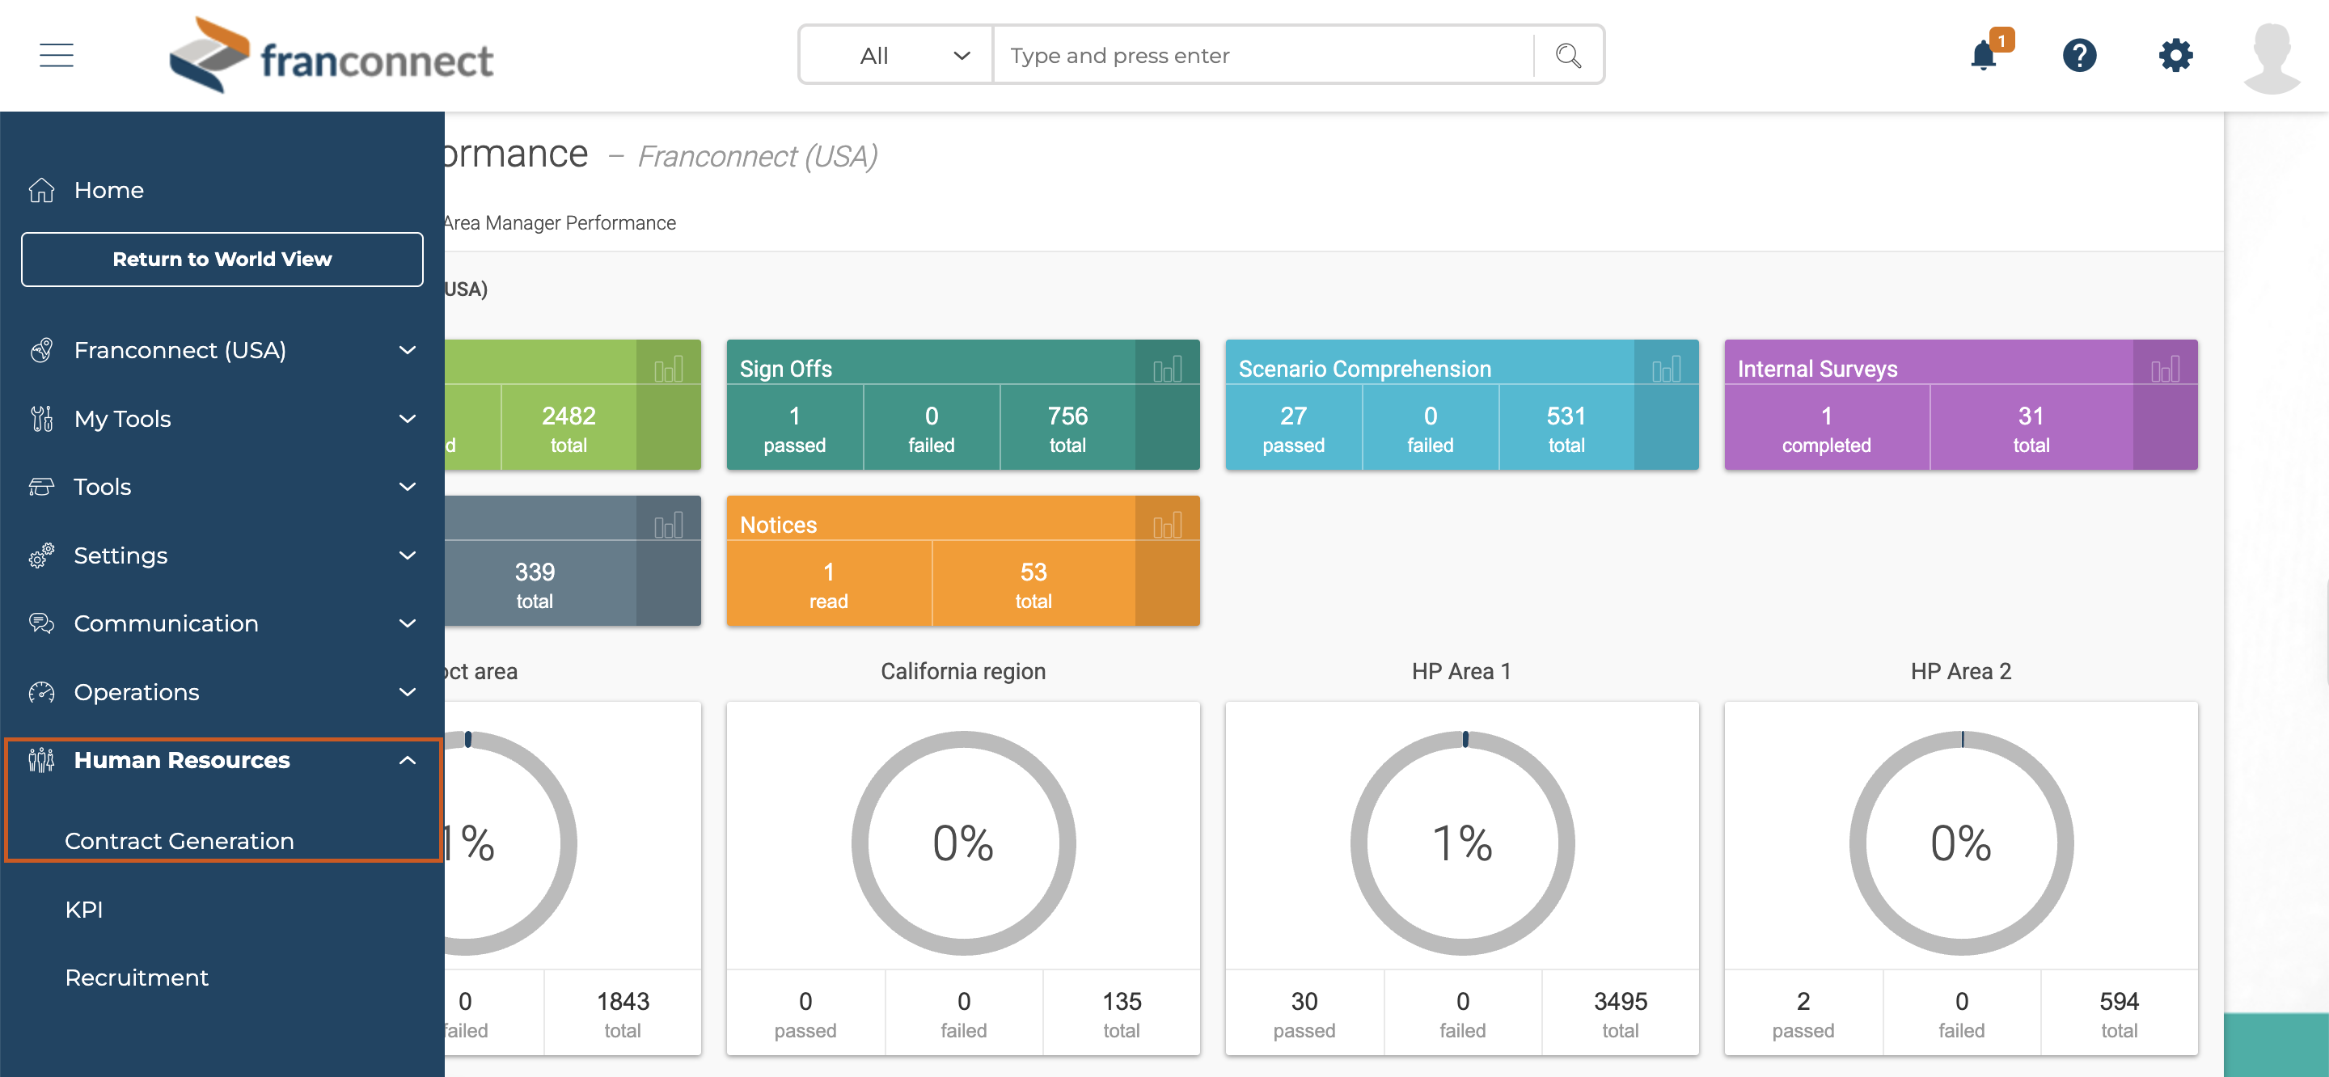Click the Communication chat bubbles icon

[x=41, y=623]
